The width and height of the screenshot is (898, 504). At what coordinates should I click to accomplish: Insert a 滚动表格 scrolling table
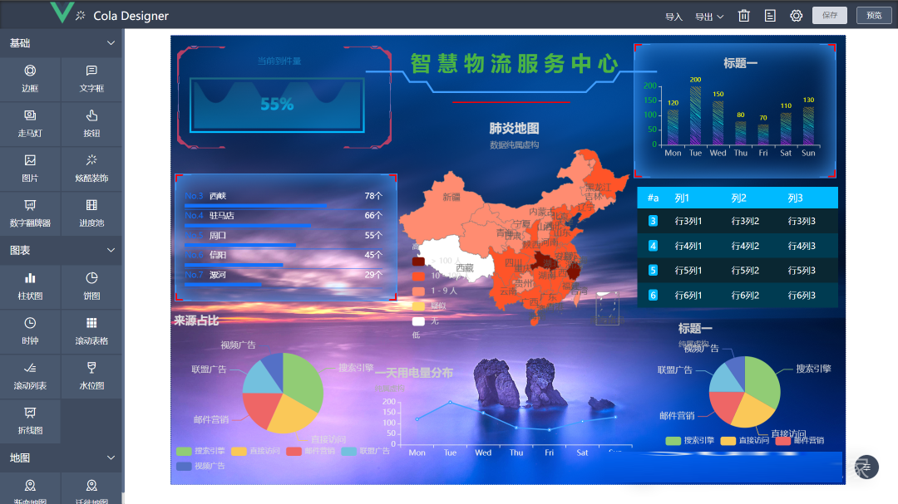click(91, 331)
